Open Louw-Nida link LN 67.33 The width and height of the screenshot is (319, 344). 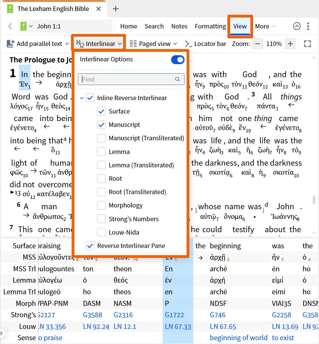tap(178, 327)
